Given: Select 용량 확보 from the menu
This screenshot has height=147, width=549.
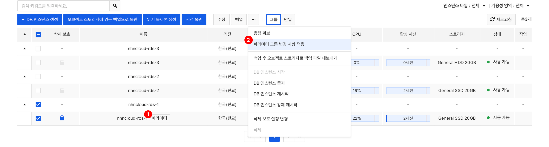Looking at the screenshot, I should coord(300,33).
